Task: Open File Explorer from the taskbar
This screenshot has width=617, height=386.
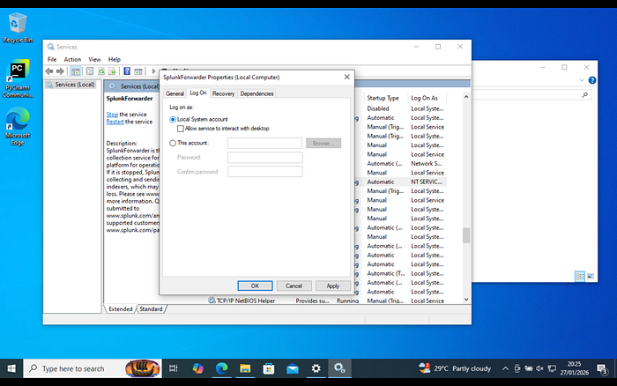Action: pyautogui.click(x=245, y=368)
